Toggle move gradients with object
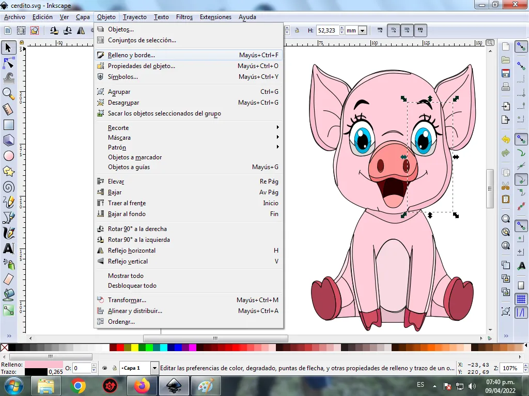The width and height of the screenshot is (529, 396). pyautogui.click(x=407, y=30)
